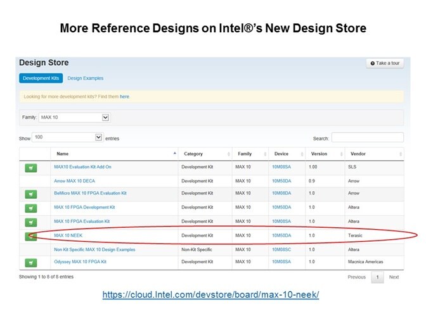Sort by Category column header arrows
Viewport: 426px width, 319px height.
[228, 154]
